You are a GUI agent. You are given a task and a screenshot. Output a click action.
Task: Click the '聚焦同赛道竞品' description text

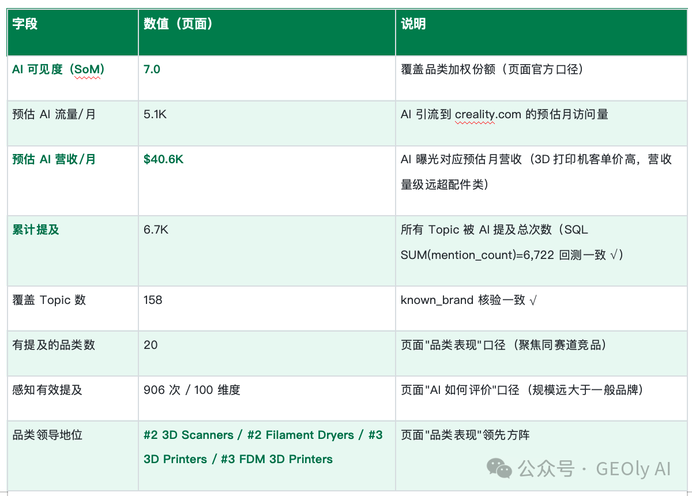pos(503,345)
